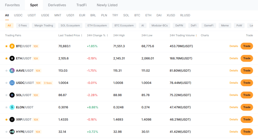This screenshot has width=258, height=139.
Task: Select the Spot tab
Action: 34,5
